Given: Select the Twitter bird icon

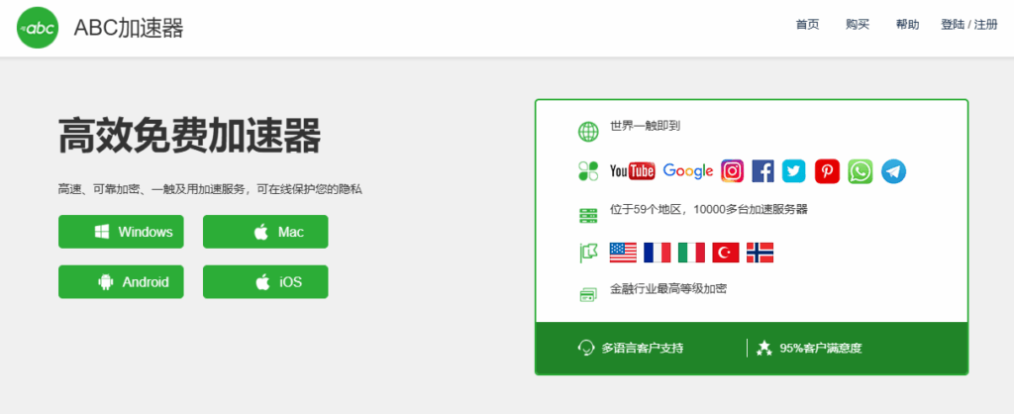Looking at the screenshot, I should click(x=793, y=171).
